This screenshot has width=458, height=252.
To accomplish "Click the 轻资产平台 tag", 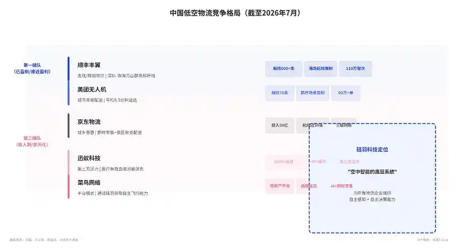I will click(x=280, y=186).
